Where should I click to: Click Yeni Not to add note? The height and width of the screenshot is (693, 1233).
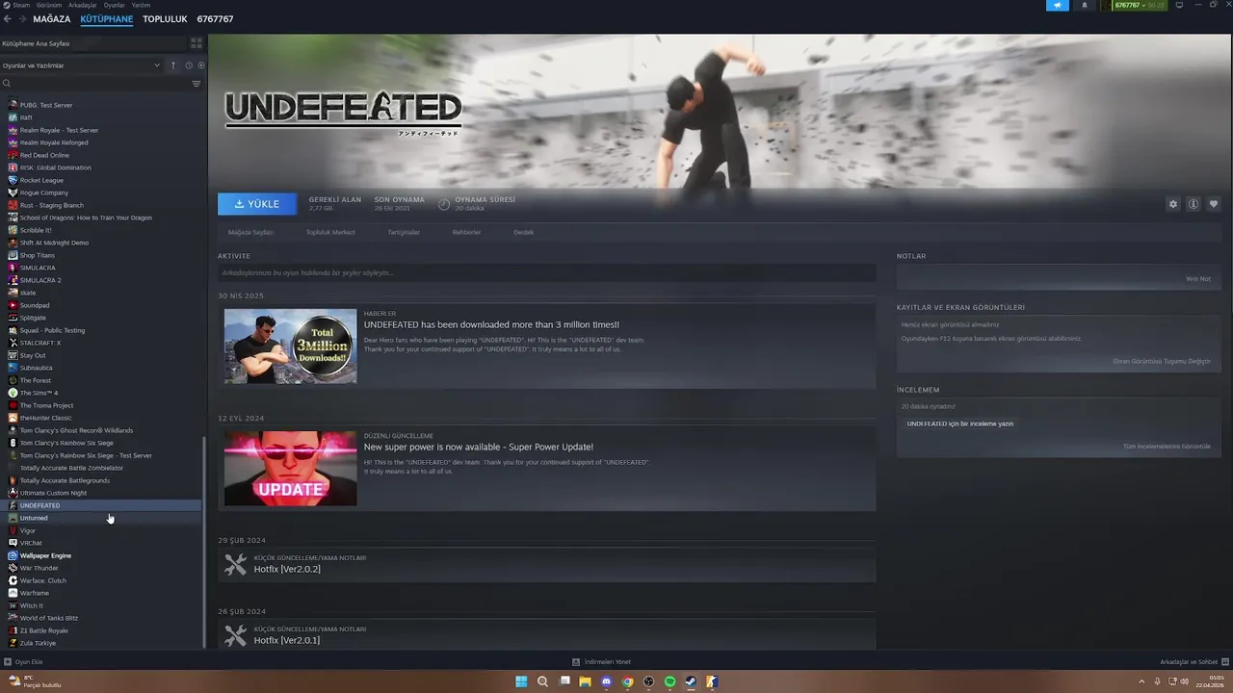point(1198,279)
